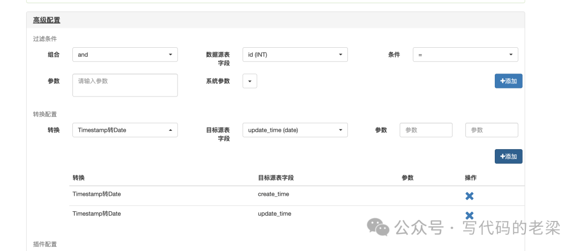Focus the right 参数 input in 转换配置
Viewport: 579px width, 251px height.
click(x=492, y=130)
